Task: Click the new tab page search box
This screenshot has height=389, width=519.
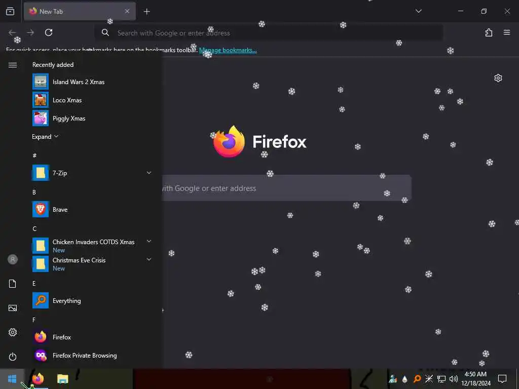Action: (x=287, y=188)
